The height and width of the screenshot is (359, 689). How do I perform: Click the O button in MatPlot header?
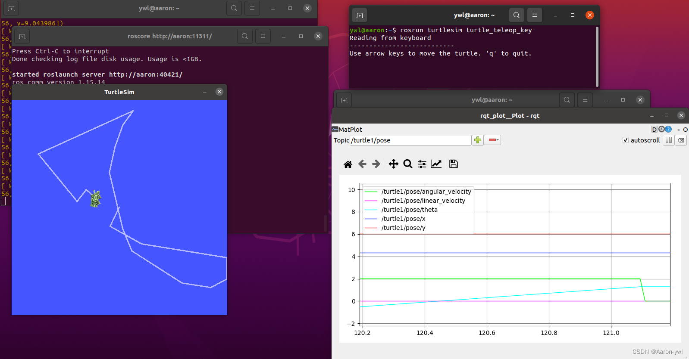click(x=685, y=130)
